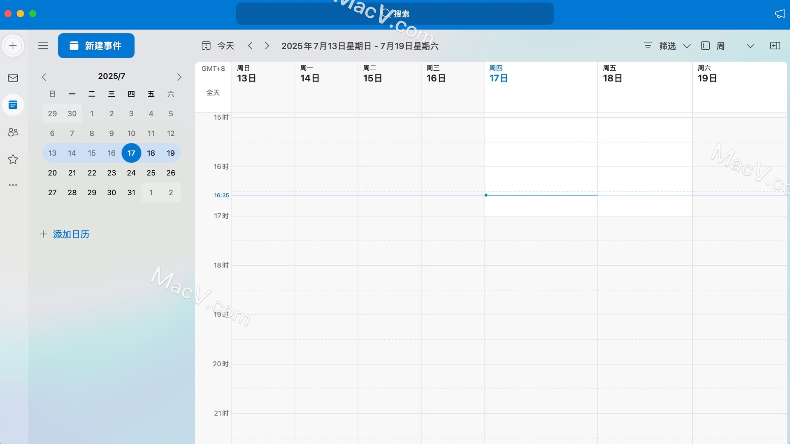Toggle the split-view box icon next to 周
This screenshot has height=444, width=790.
point(705,46)
